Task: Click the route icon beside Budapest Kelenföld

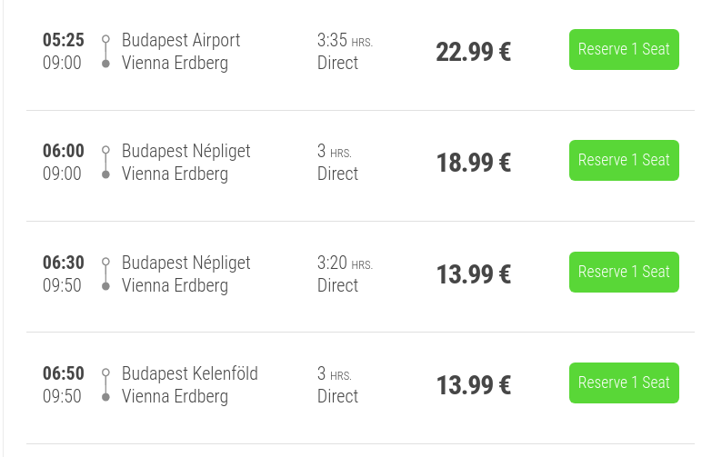Action: point(105,385)
